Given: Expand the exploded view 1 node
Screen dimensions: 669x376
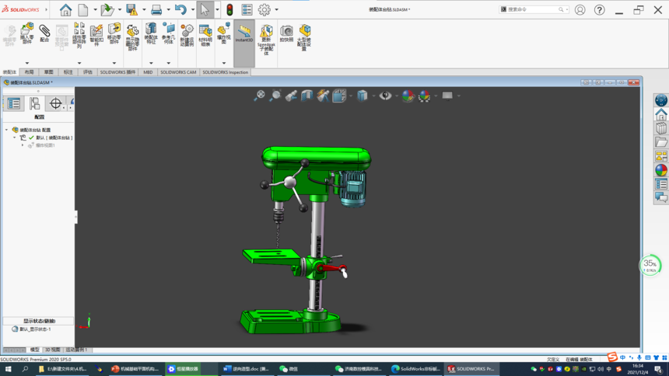Looking at the screenshot, I should coord(23,145).
